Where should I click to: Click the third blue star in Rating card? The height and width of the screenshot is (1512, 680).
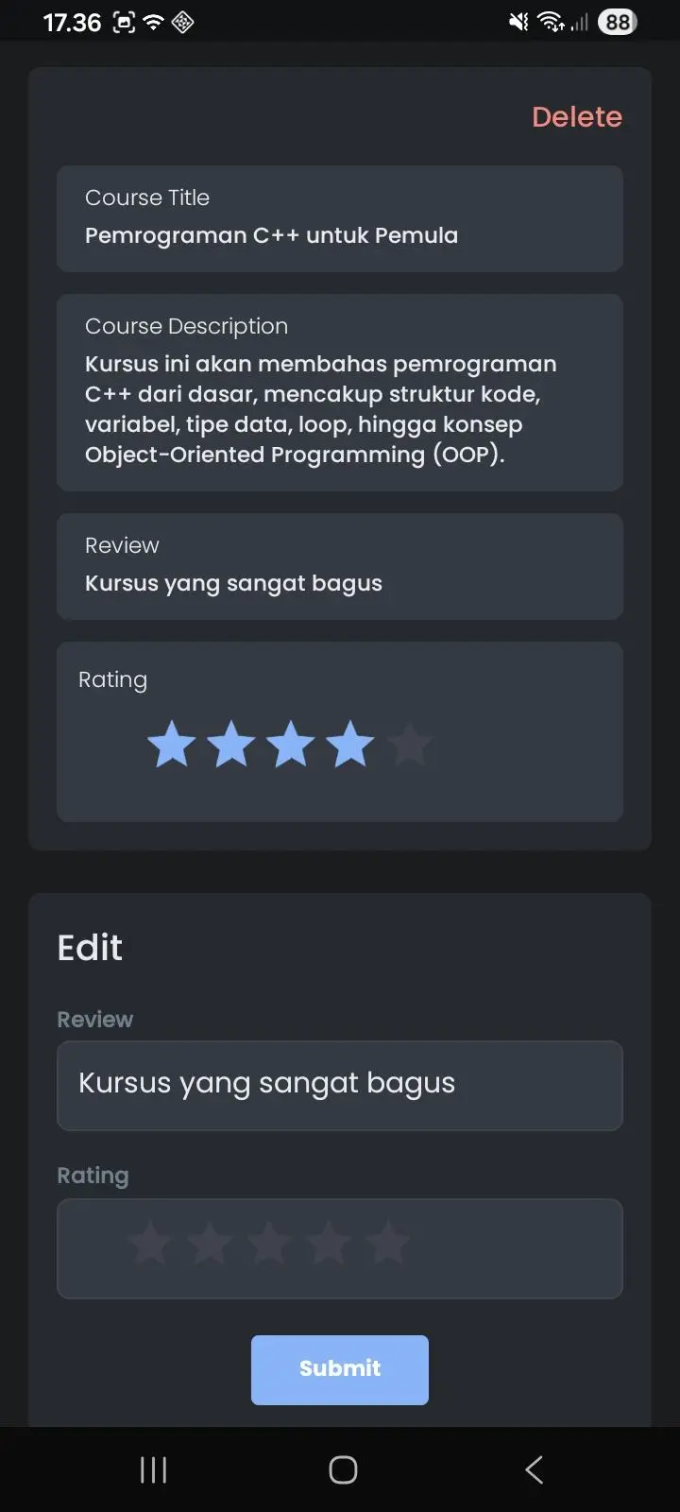click(291, 744)
